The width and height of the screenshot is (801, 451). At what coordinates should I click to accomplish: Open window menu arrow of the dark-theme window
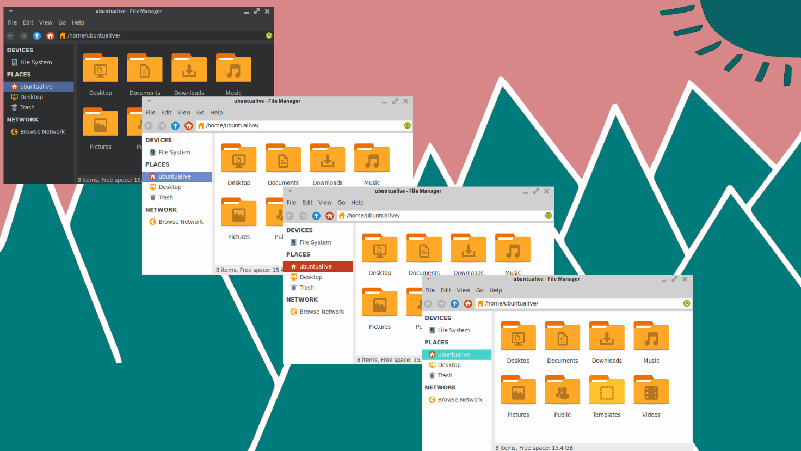click(10, 11)
